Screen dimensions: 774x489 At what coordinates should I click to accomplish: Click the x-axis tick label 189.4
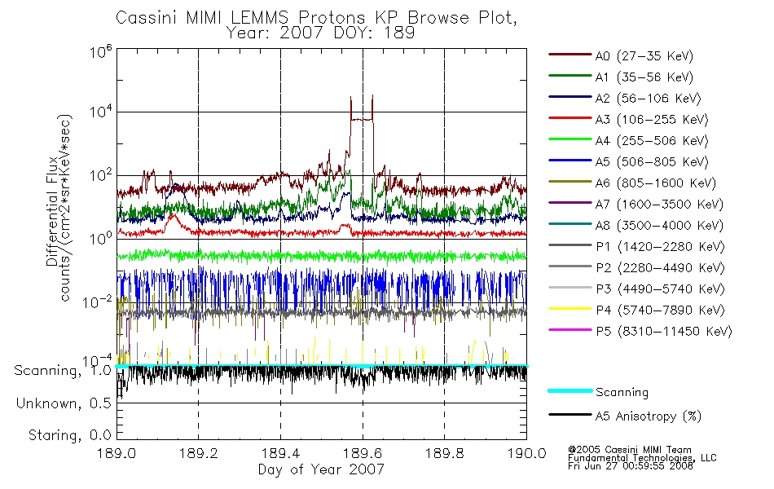(280, 453)
